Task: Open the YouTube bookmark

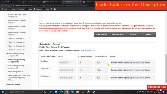Action: (20, 9)
